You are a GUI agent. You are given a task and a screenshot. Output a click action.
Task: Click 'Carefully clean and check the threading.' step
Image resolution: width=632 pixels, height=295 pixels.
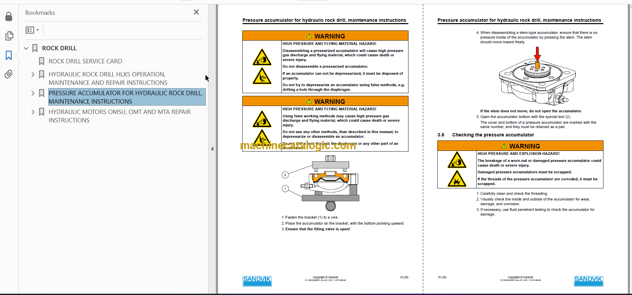[514, 194]
